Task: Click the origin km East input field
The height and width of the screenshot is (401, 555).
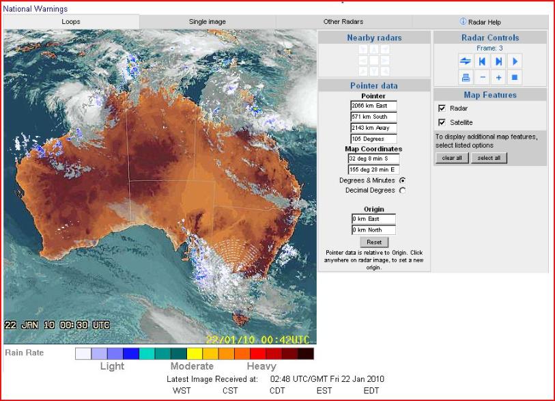Action: [373, 219]
